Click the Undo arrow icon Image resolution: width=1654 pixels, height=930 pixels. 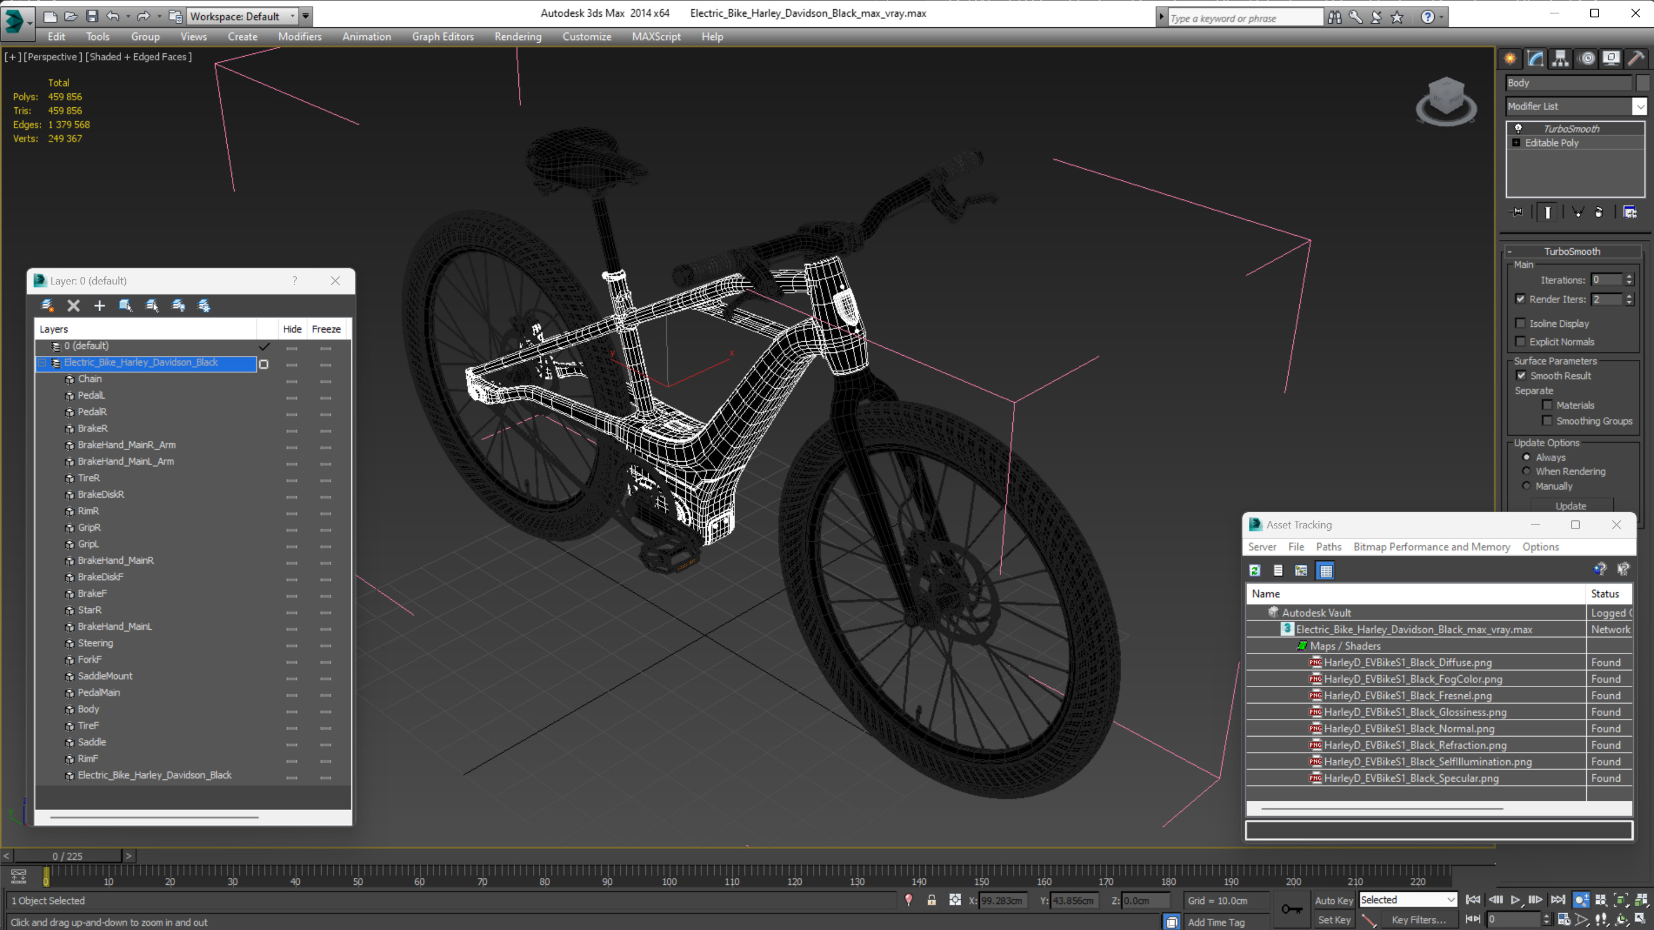point(113,16)
